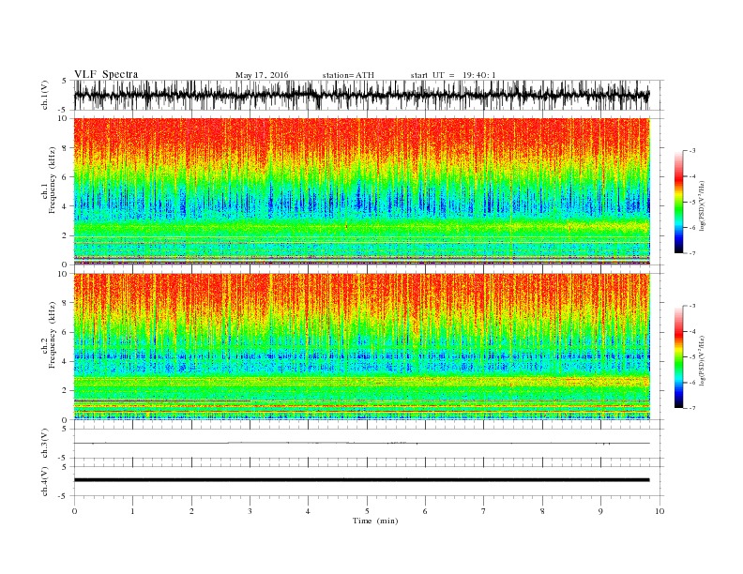Click the "1" tick on the time axis
This screenshot has width=743, height=574.
click(x=132, y=511)
